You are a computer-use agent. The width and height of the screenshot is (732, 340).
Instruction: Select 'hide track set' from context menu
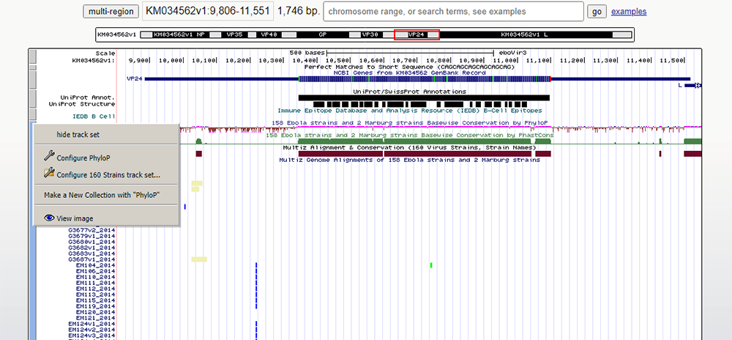point(78,134)
